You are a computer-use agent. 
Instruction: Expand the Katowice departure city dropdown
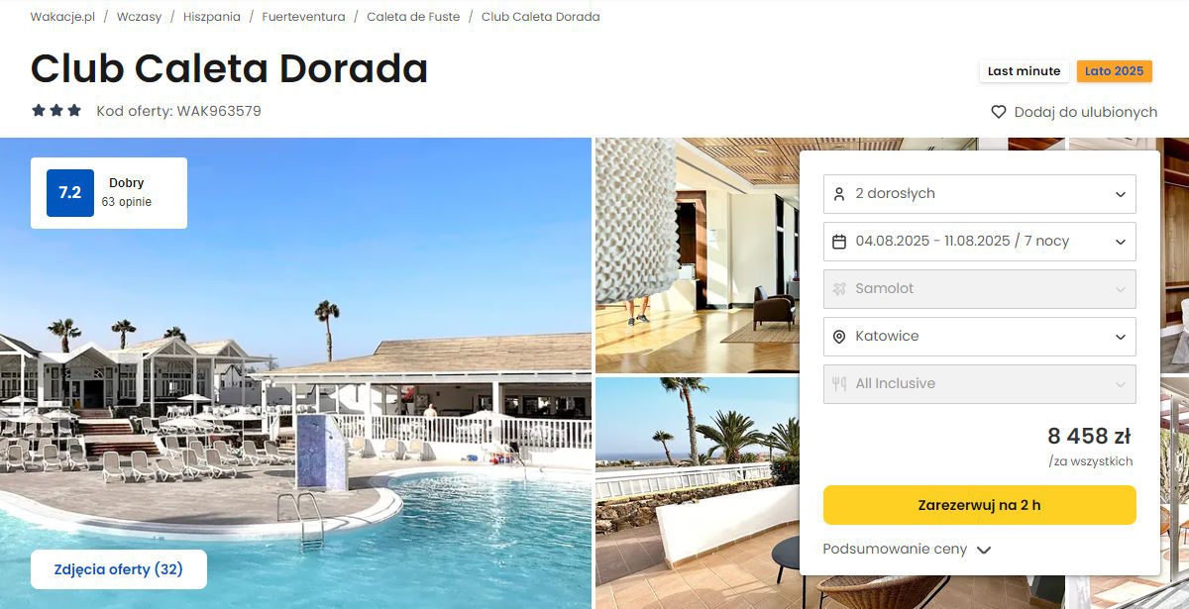(980, 337)
